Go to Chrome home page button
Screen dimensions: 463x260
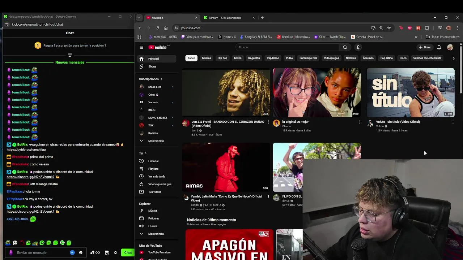click(166, 28)
